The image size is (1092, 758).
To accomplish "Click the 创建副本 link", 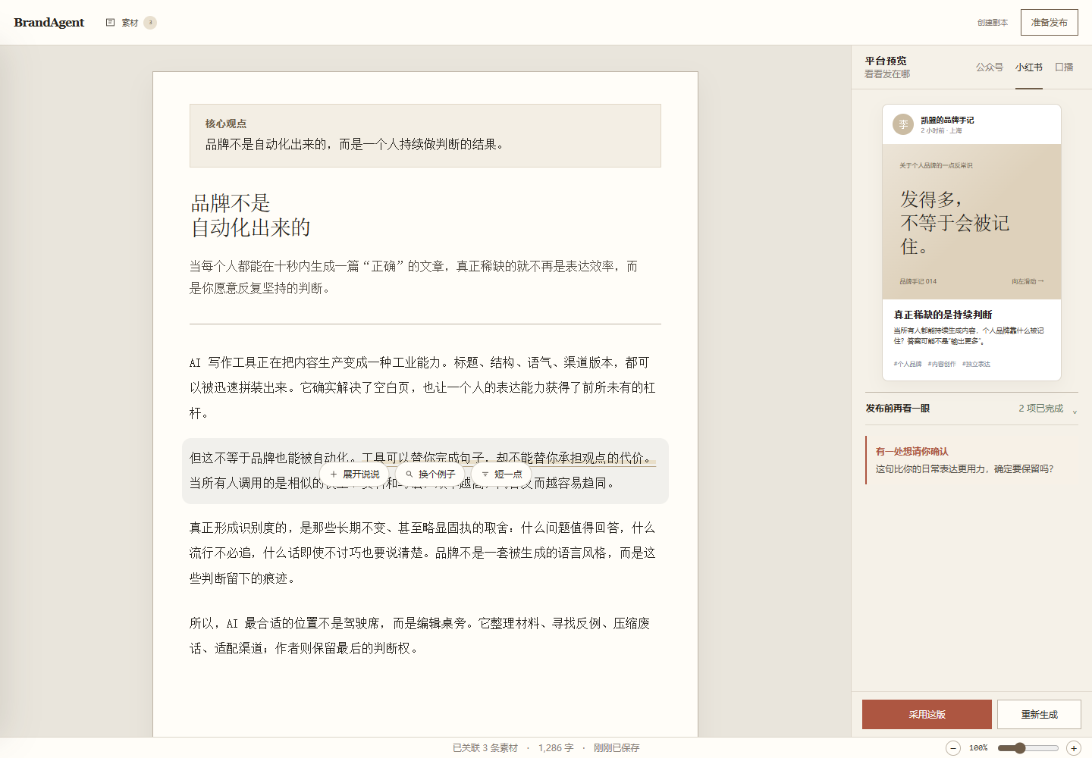I will pyautogui.click(x=993, y=23).
